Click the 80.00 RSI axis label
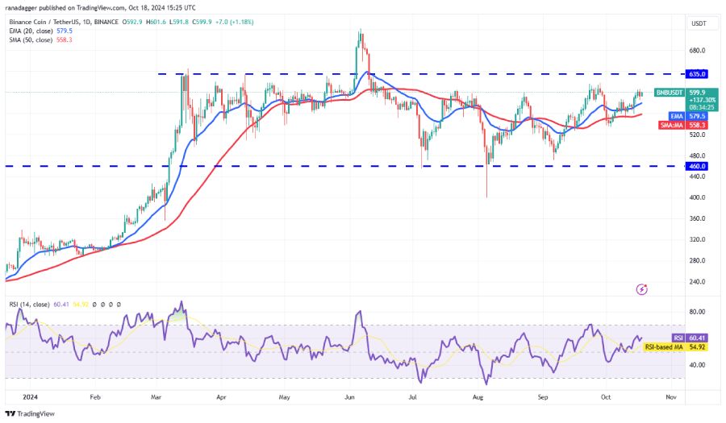 click(697, 312)
